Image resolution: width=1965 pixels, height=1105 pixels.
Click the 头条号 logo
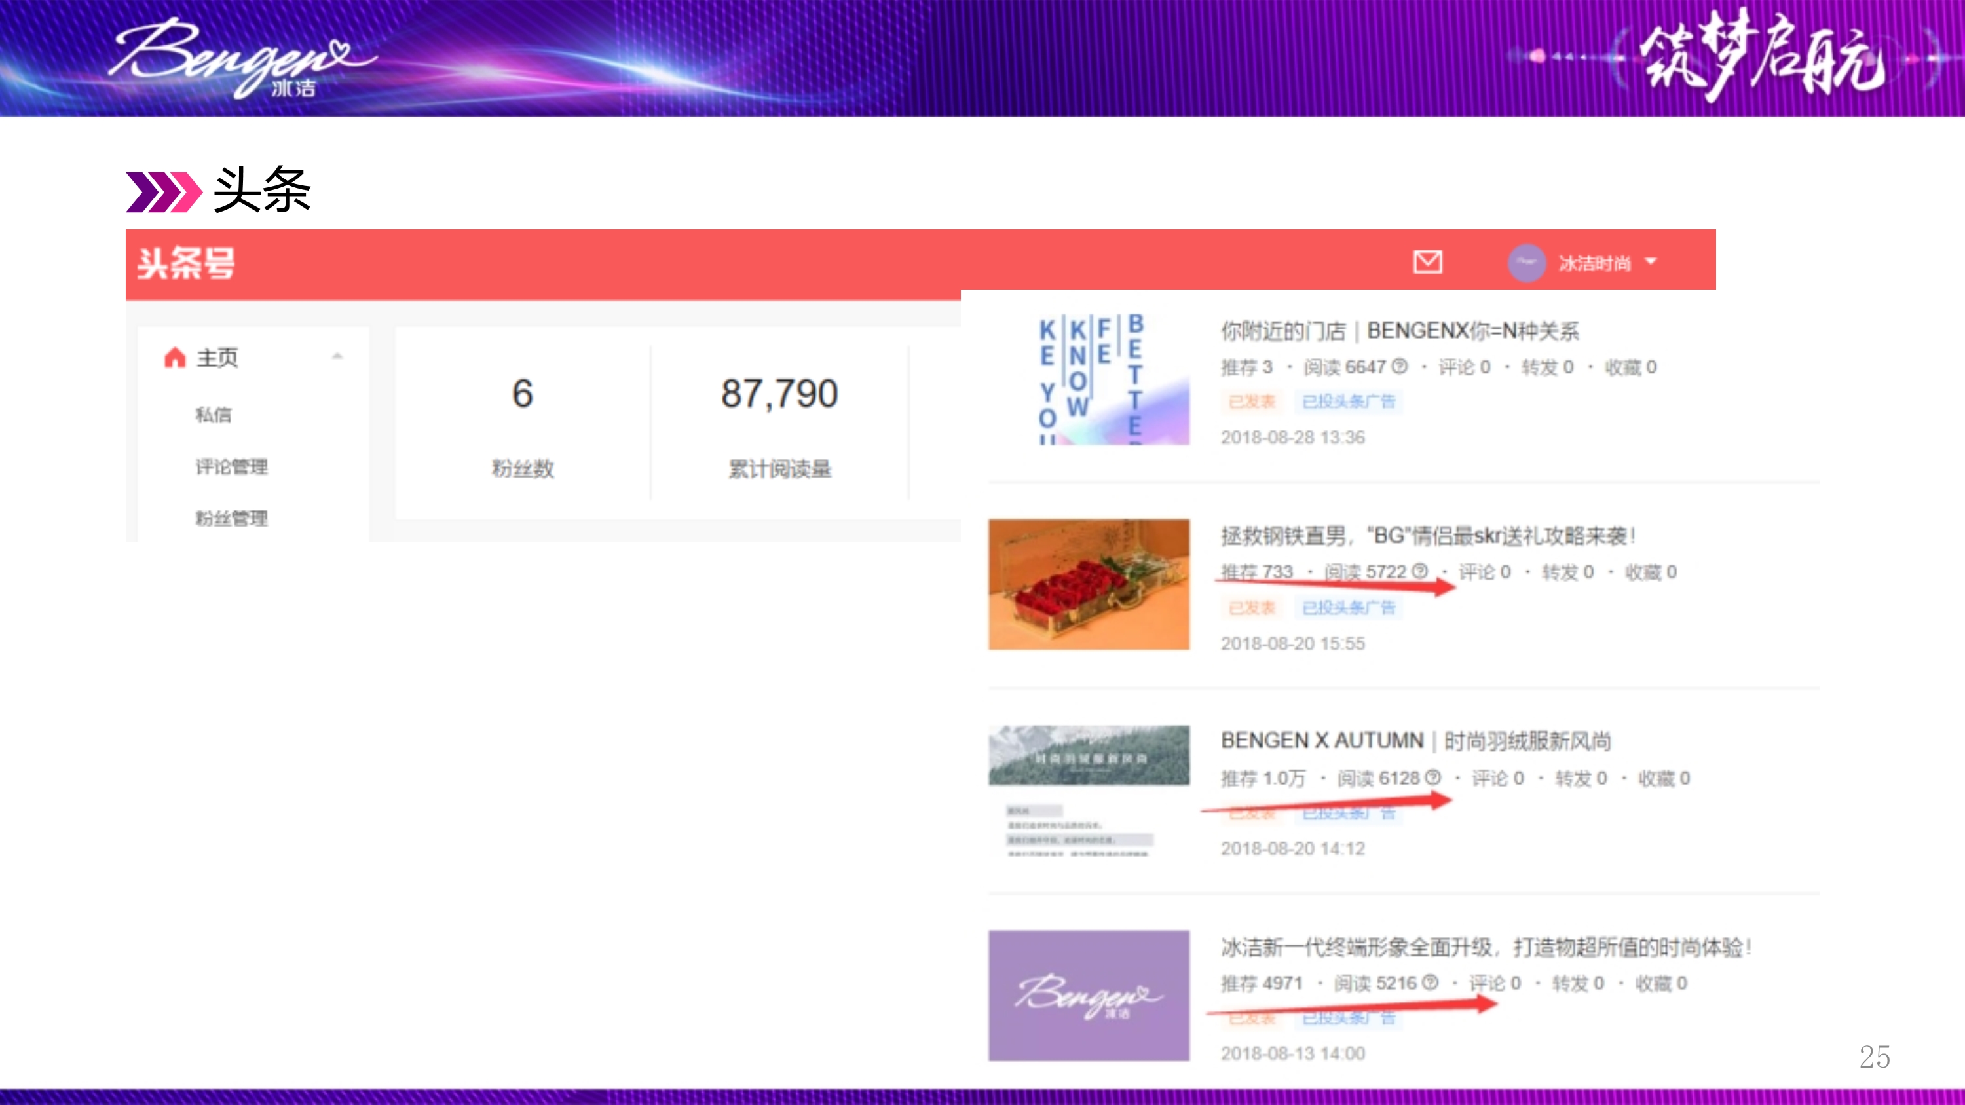(186, 263)
